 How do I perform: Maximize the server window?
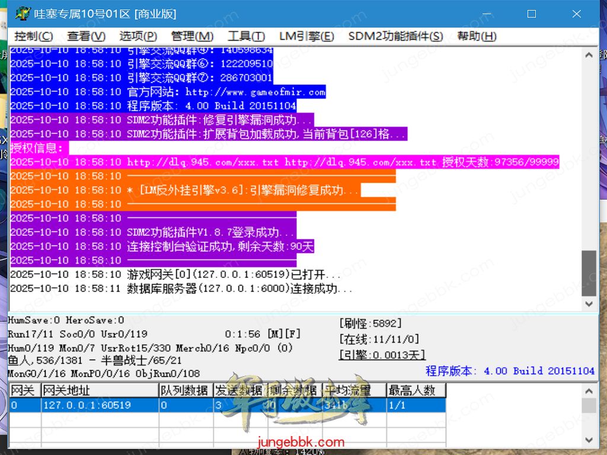click(531, 14)
